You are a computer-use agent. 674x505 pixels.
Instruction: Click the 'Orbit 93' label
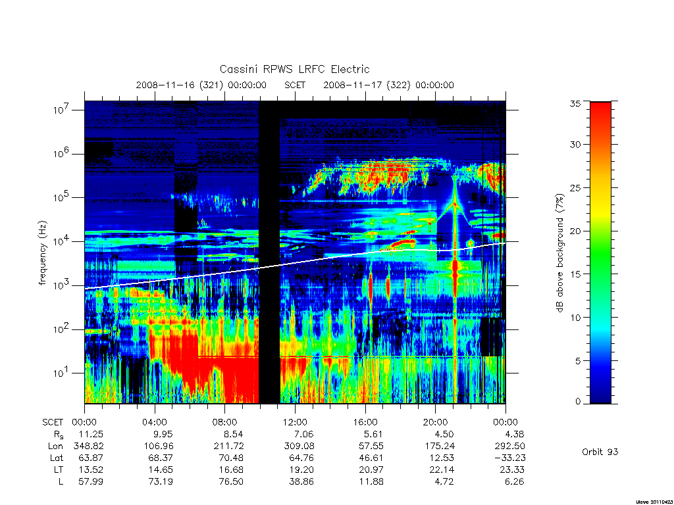(600, 452)
